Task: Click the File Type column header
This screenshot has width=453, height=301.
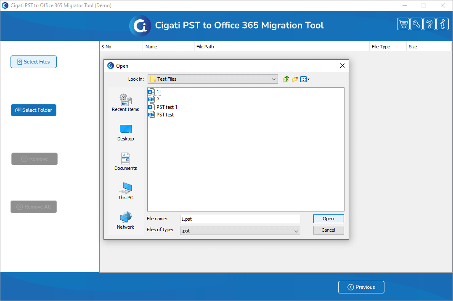Action: click(x=388, y=47)
